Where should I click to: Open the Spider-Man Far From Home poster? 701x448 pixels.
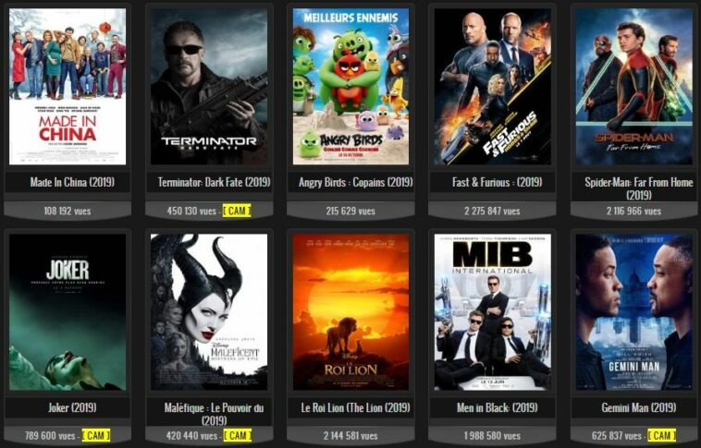point(633,87)
